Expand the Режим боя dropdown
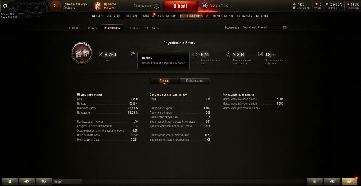 (264, 27)
